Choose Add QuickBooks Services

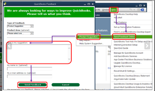(125, 56)
